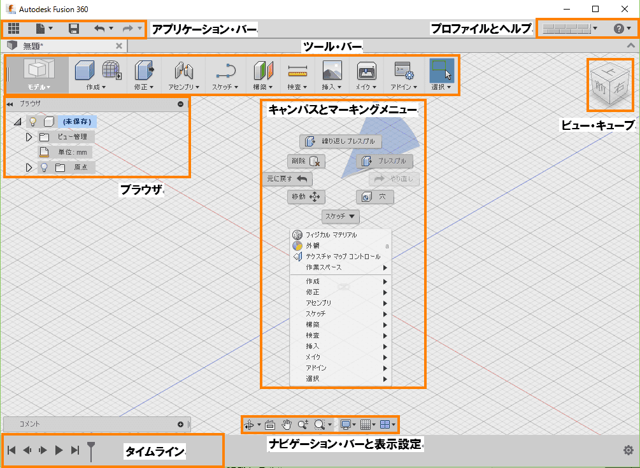Toggle the document lightbulb beside (未保存)
The width and height of the screenshot is (640, 468).
tap(32, 122)
